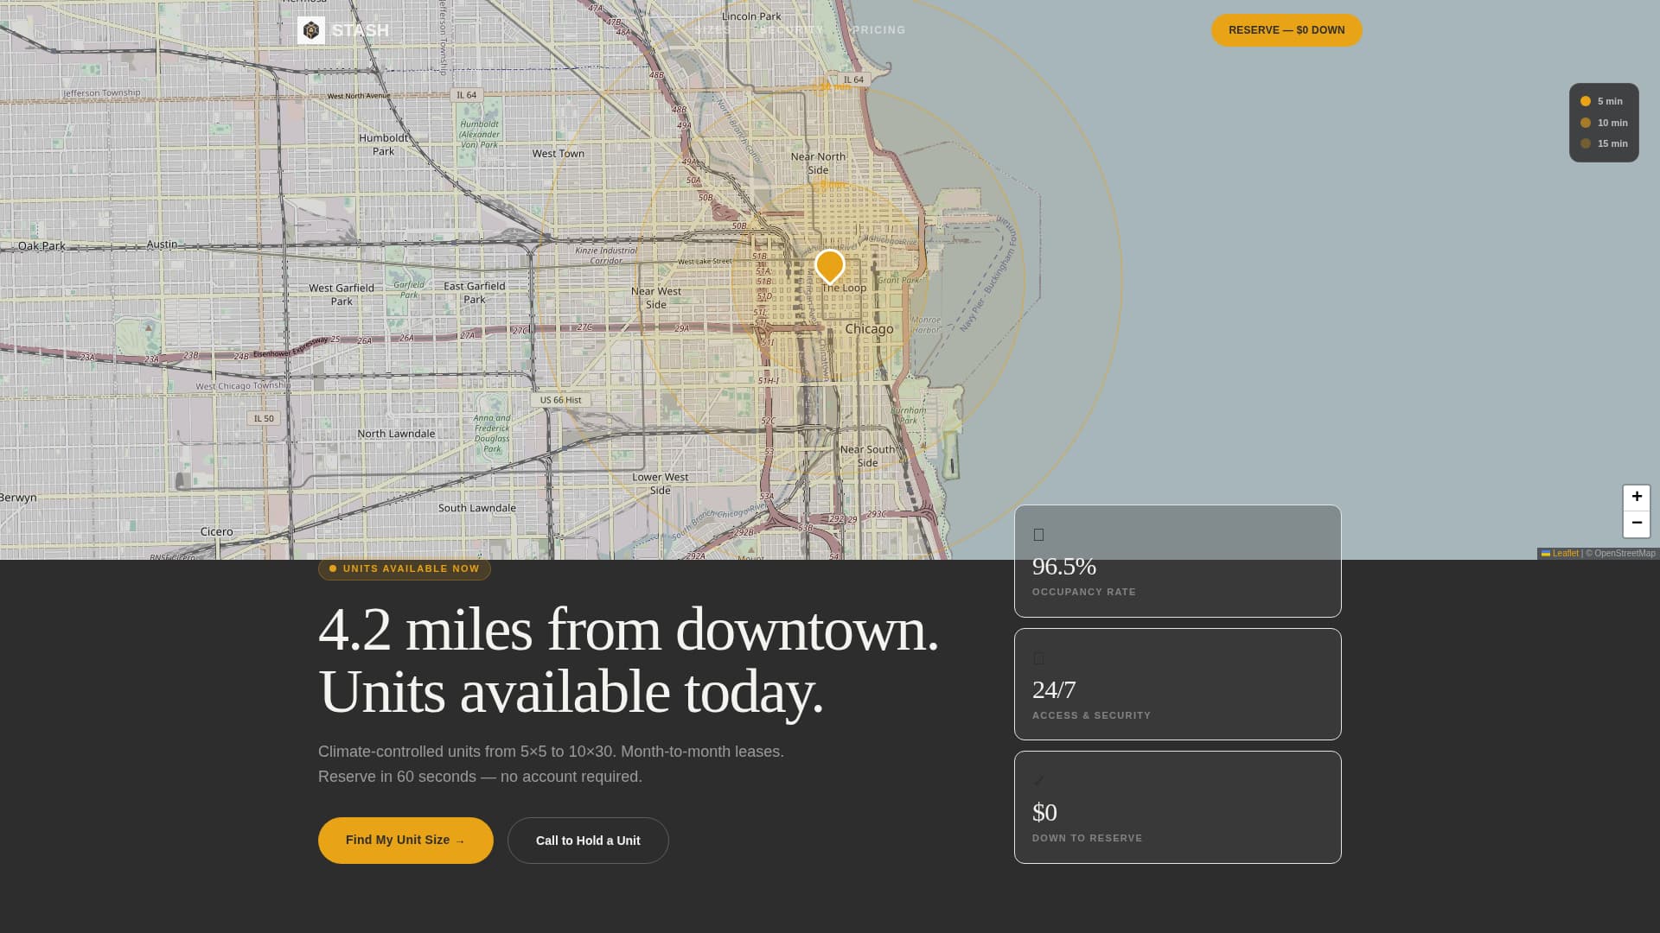Zoom in on the map

(1637, 497)
